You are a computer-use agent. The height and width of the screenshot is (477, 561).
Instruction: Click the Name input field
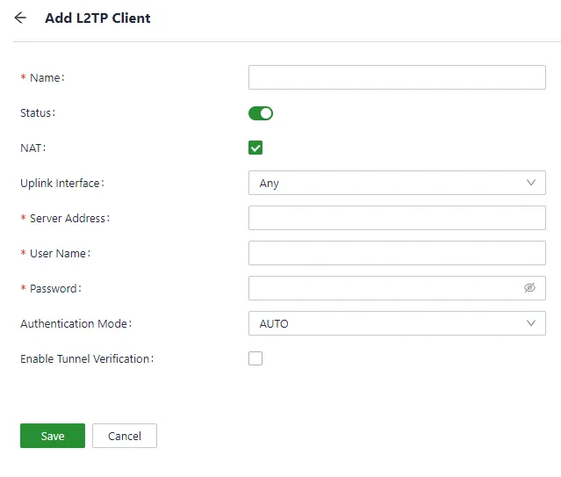[397, 77]
